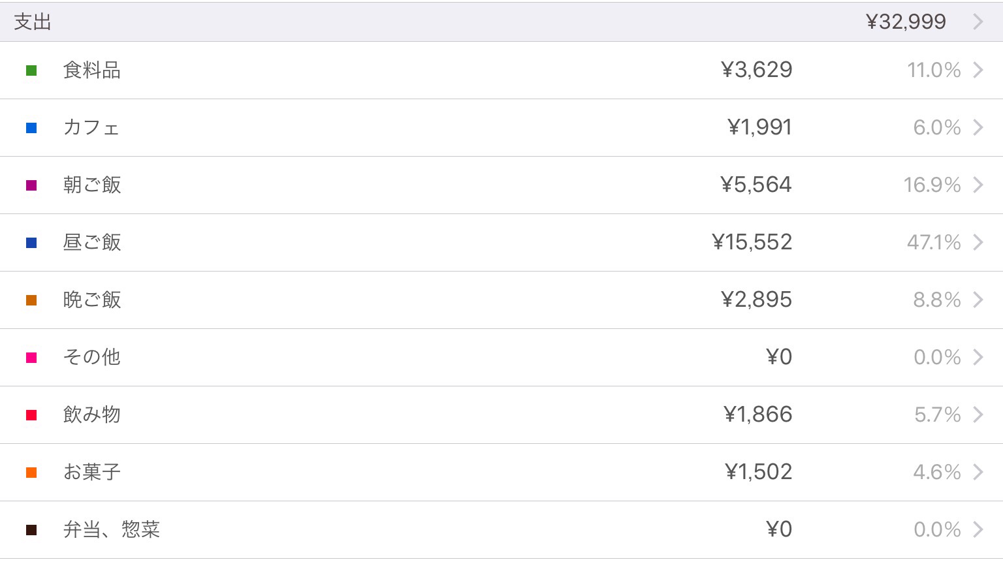Select the red 飲み物 color swatch
1003x562 pixels.
[x=31, y=415]
